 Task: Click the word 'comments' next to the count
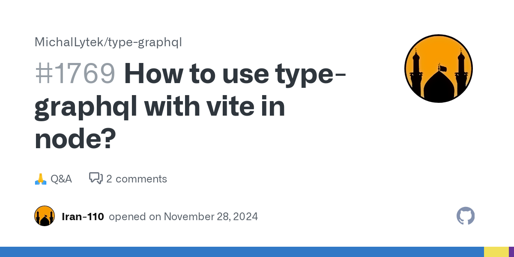(x=141, y=179)
